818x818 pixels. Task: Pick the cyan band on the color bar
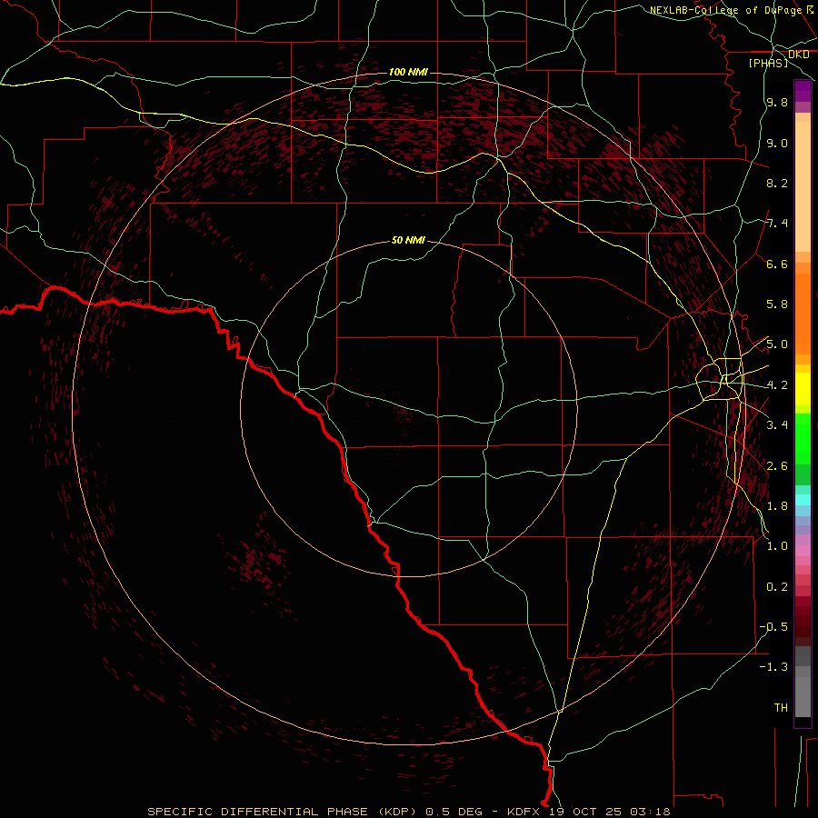(803, 500)
